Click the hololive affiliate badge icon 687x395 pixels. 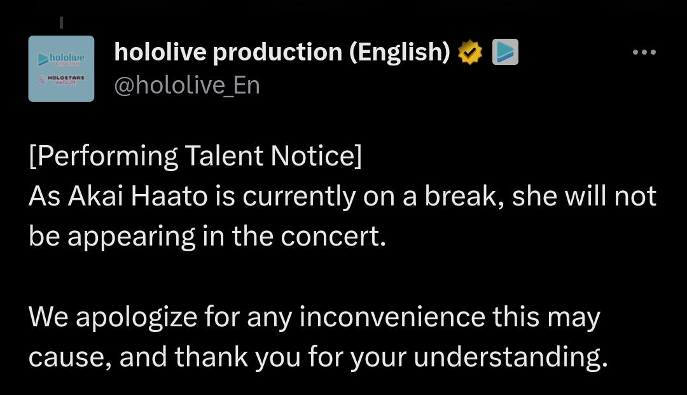click(505, 52)
